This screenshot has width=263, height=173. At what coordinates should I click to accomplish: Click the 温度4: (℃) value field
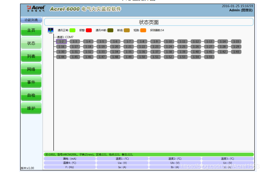pyautogui.click(x=70, y=163)
